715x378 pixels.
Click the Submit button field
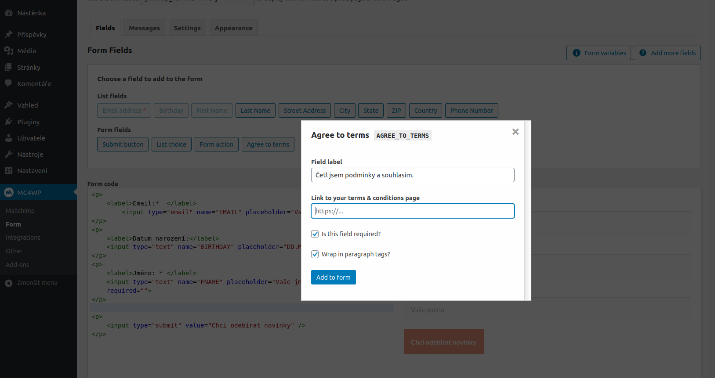(x=123, y=144)
